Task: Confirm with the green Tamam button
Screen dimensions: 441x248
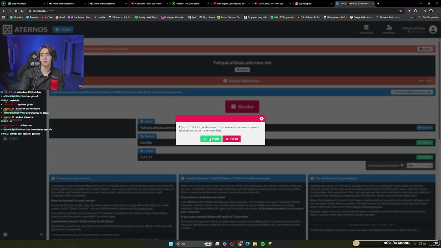Action: pyautogui.click(x=211, y=139)
